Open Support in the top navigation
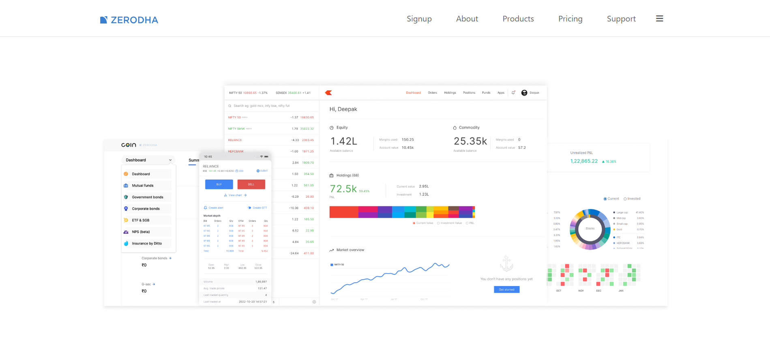770x355 pixels. pyautogui.click(x=621, y=19)
